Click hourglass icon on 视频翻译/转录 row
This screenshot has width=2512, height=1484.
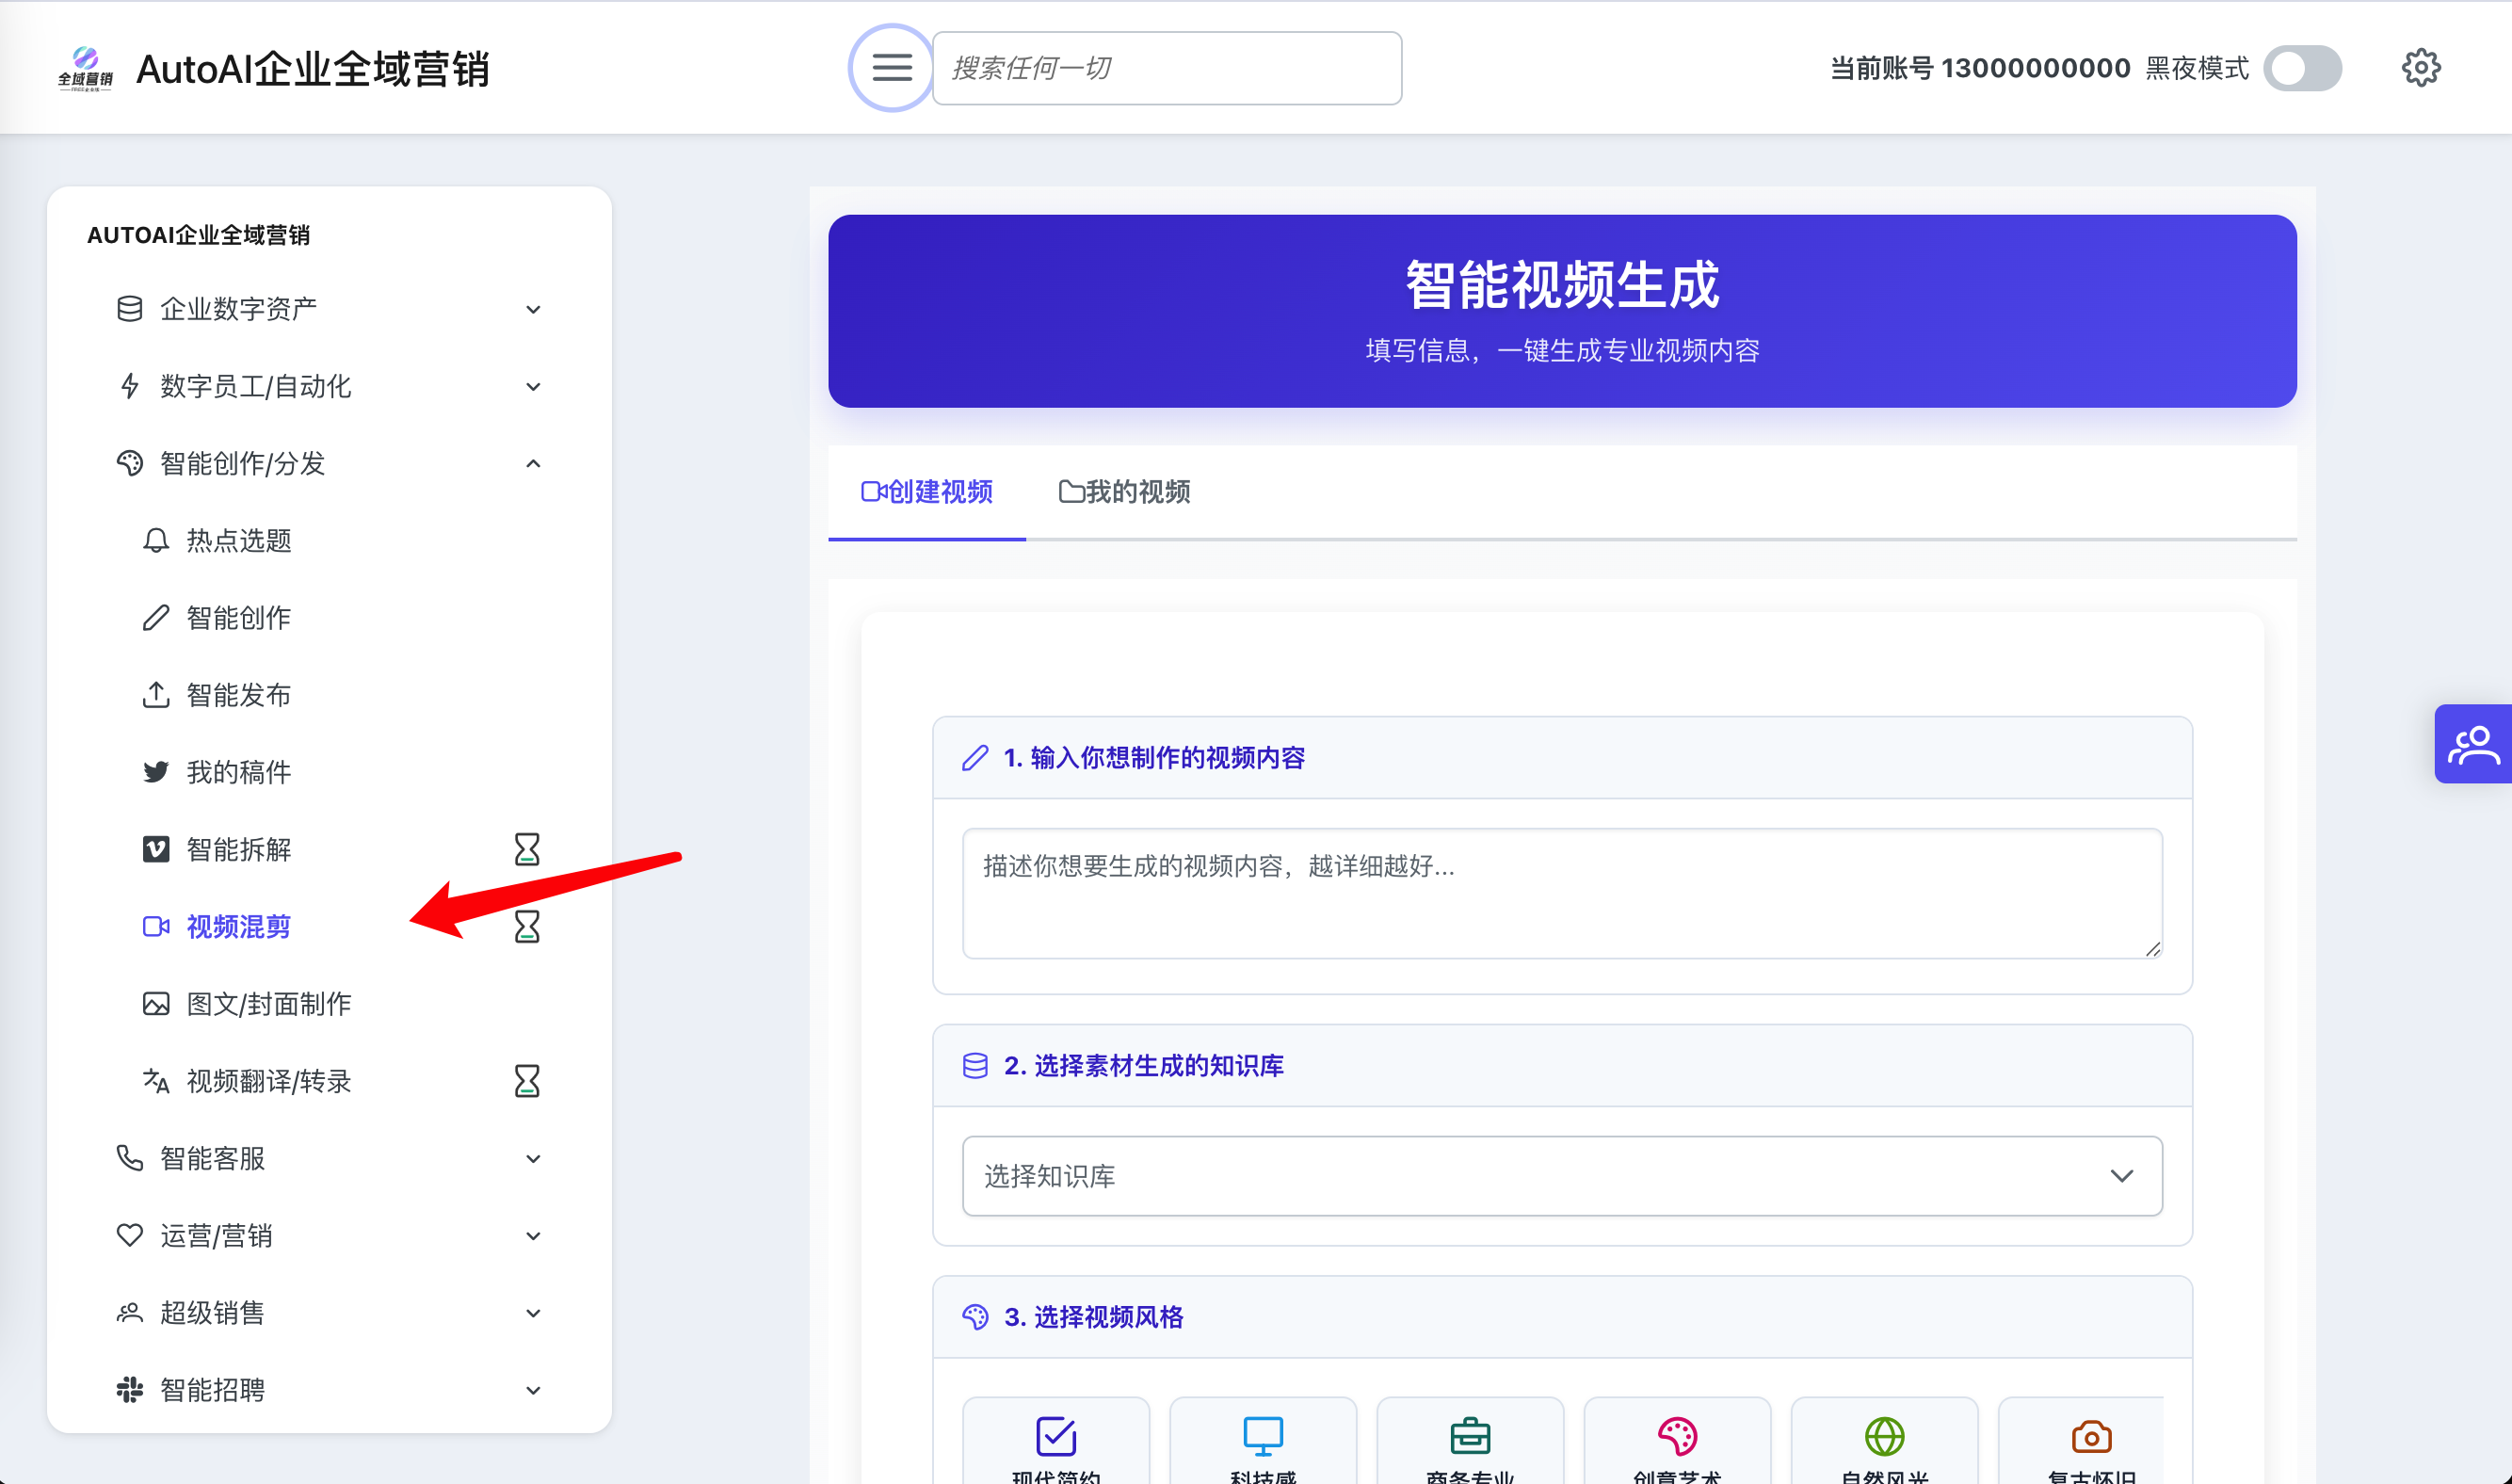tap(527, 1081)
